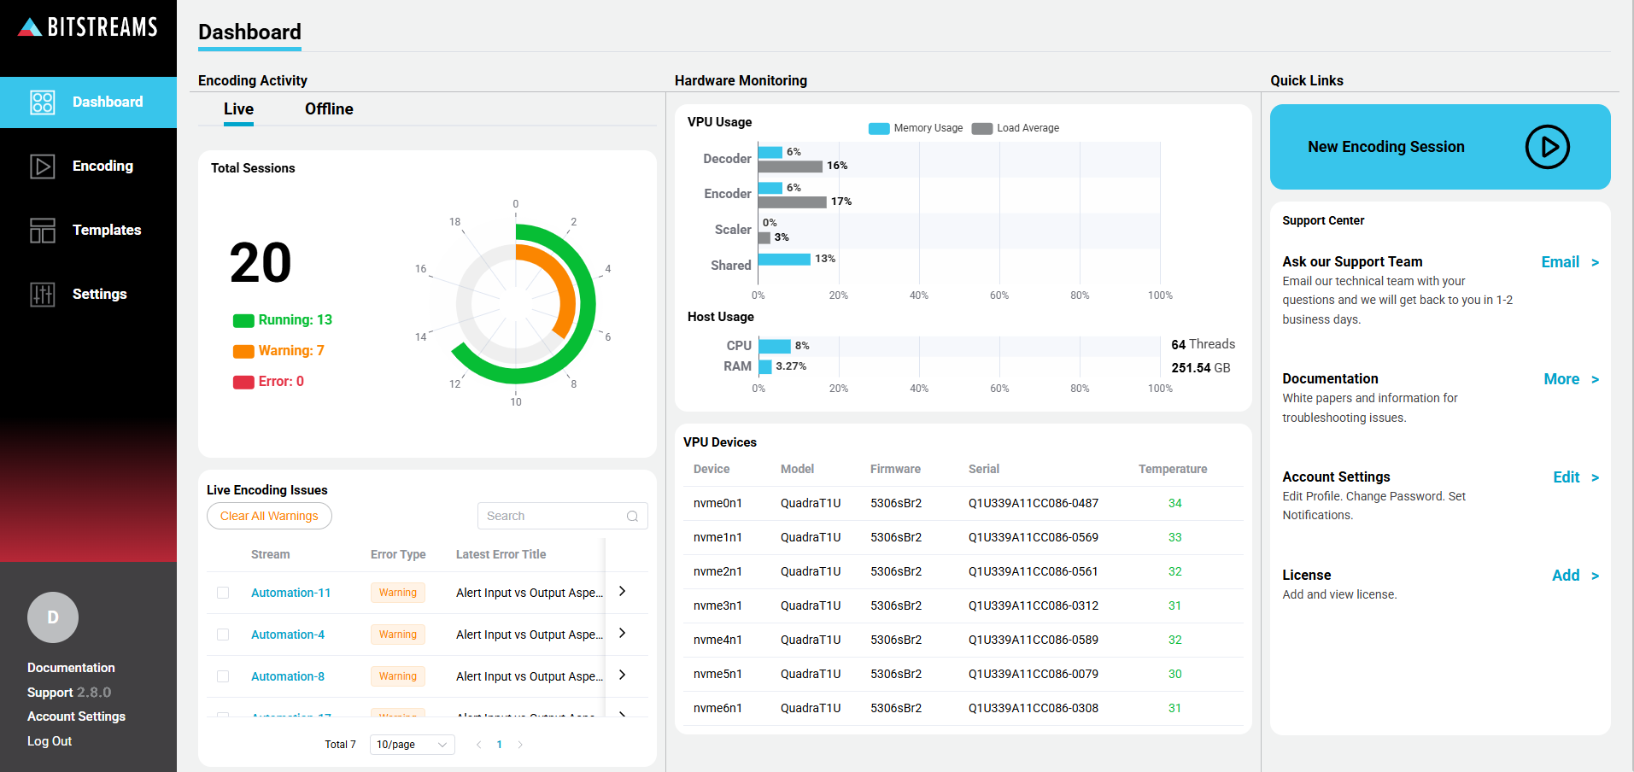The image size is (1634, 772).
Task: Click the search magnifier in Live Encoding Issues
Action: click(632, 516)
